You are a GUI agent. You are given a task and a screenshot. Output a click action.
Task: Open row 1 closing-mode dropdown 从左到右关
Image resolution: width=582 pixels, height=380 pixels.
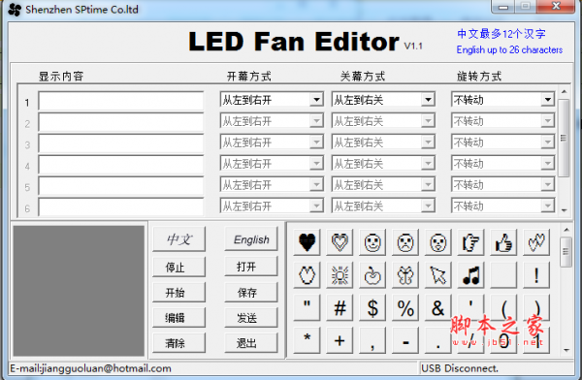point(383,100)
